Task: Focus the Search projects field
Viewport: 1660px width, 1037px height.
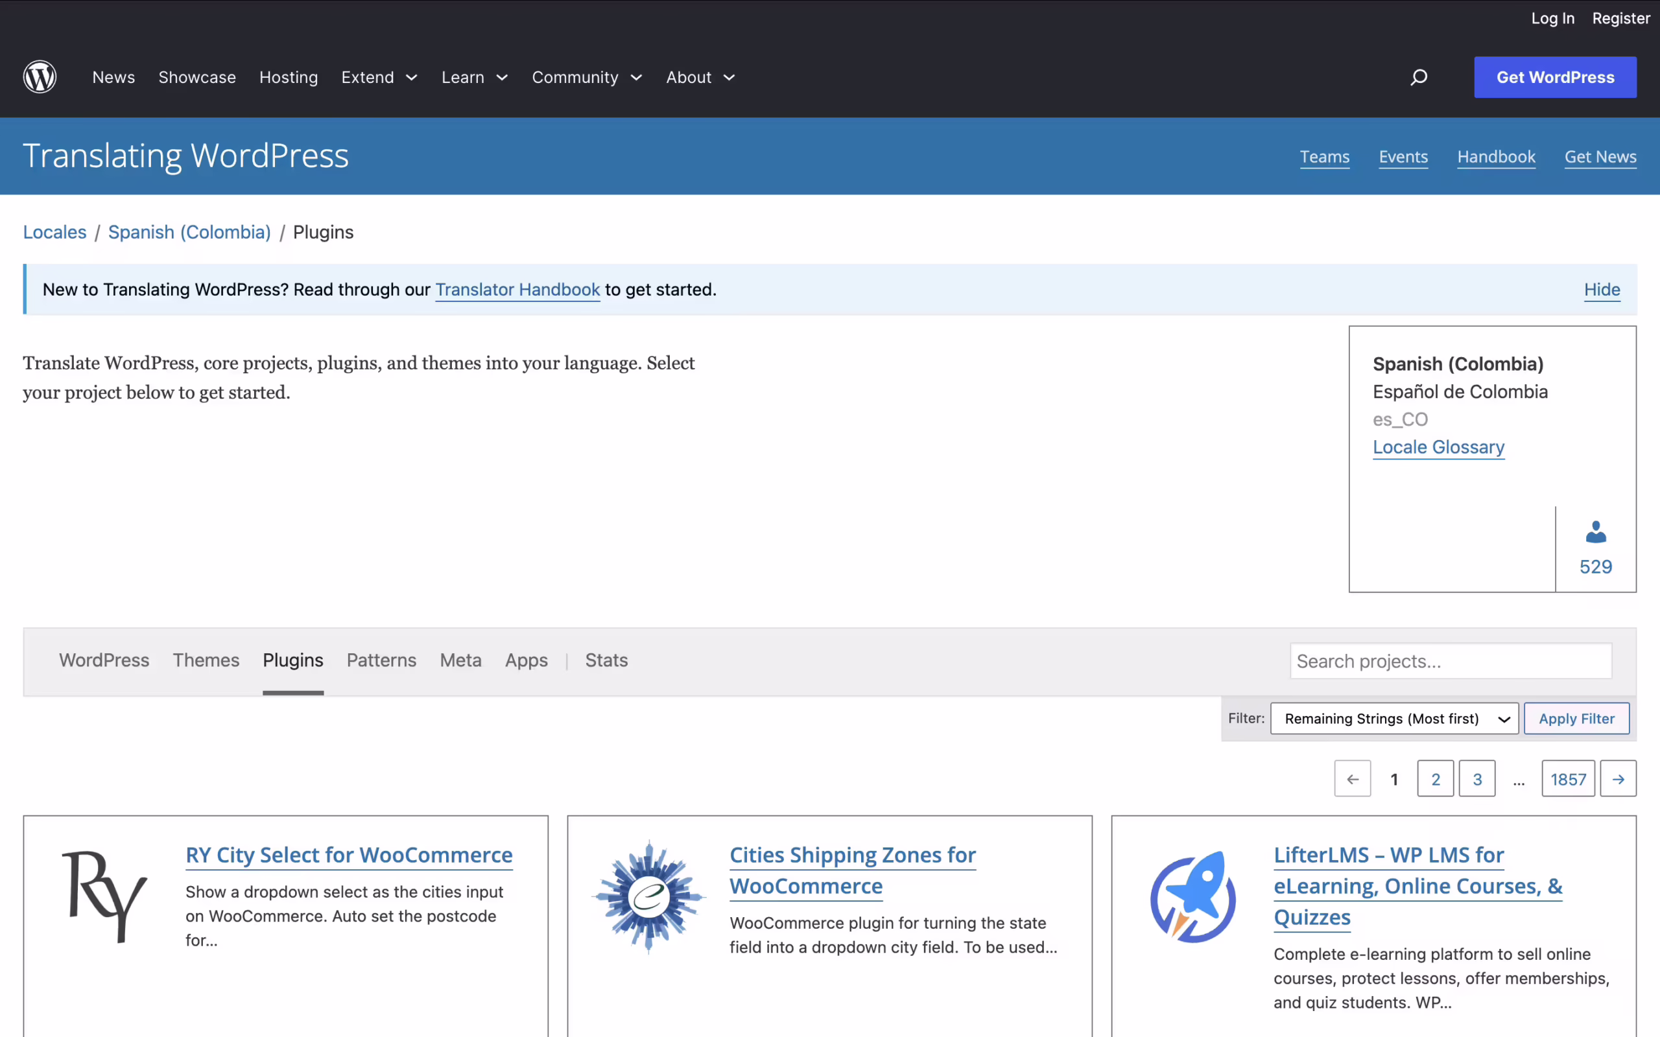Action: [1450, 661]
